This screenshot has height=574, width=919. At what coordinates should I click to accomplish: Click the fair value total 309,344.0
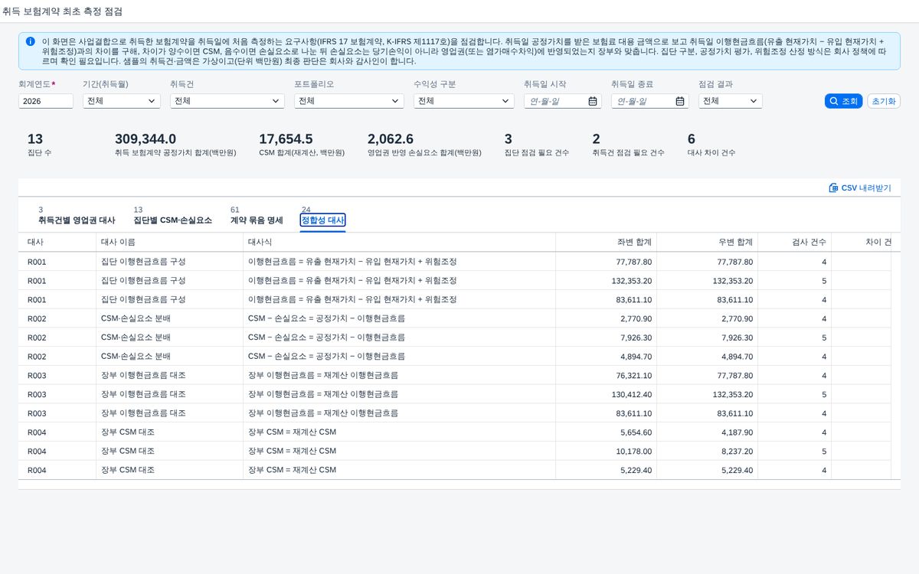146,139
